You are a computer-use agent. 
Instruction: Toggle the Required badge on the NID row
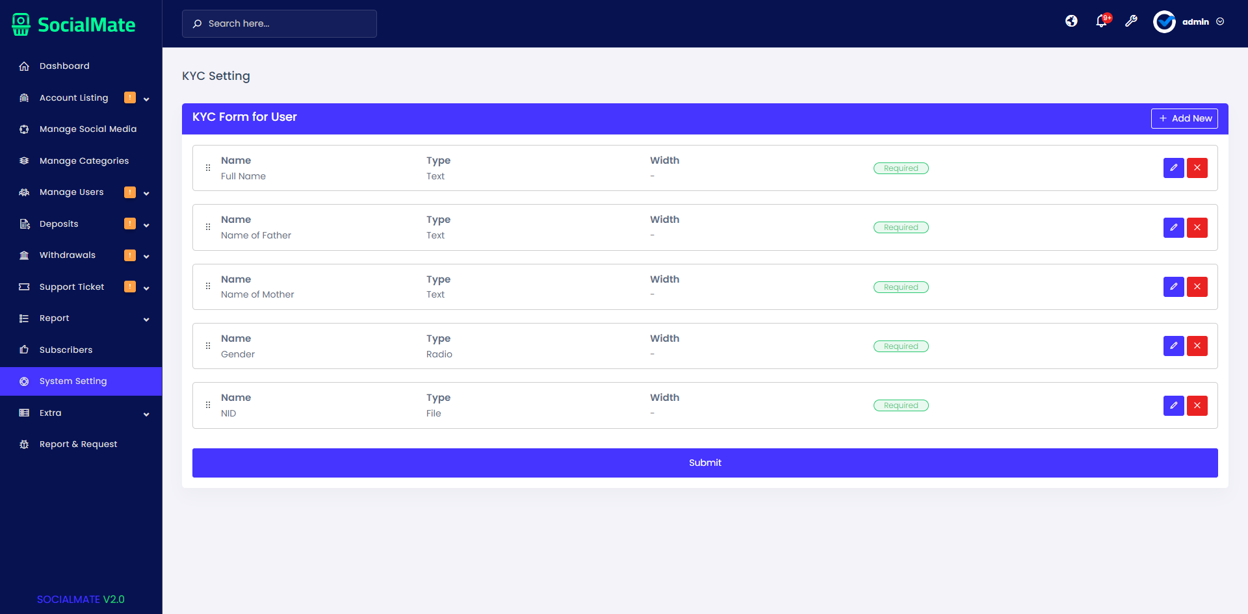coord(901,405)
